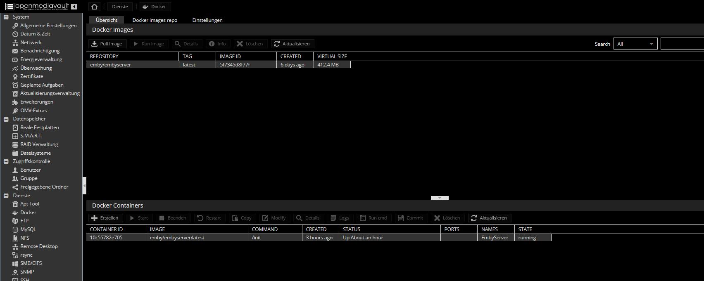Click the Copy button in containers toolbar

(243, 218)
